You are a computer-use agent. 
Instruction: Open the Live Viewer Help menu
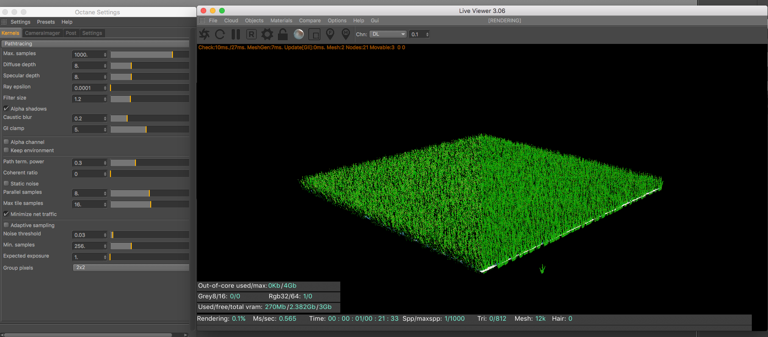359,20
